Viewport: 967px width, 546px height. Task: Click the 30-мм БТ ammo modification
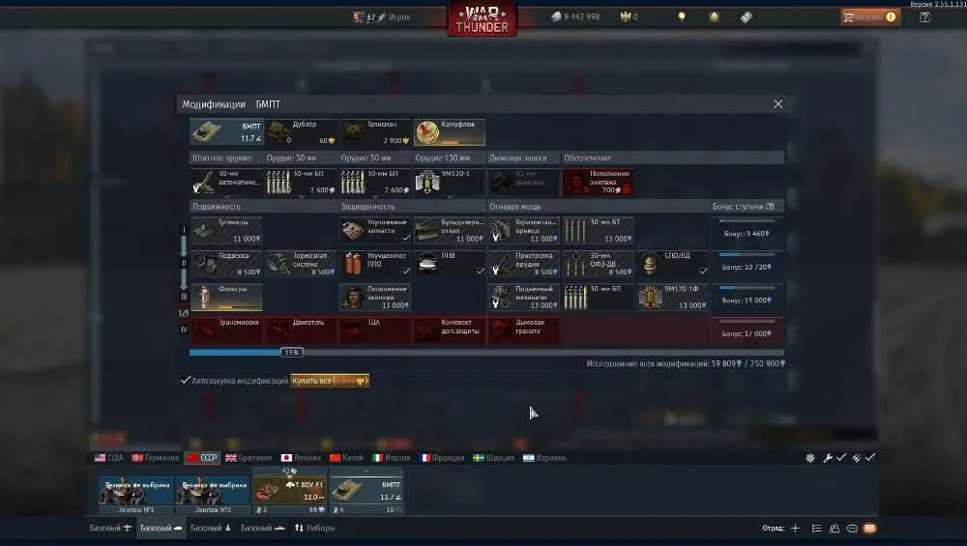coord(598,230)
